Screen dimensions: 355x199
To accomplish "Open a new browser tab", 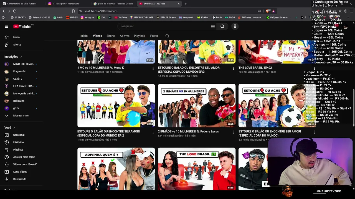I will tap(186, 4).
